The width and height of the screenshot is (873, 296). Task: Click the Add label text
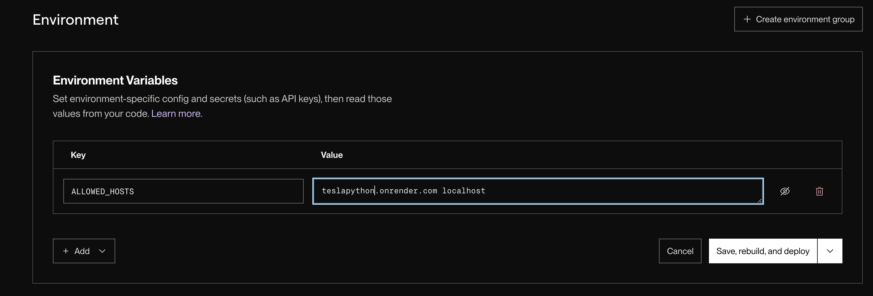coord(82,251)
